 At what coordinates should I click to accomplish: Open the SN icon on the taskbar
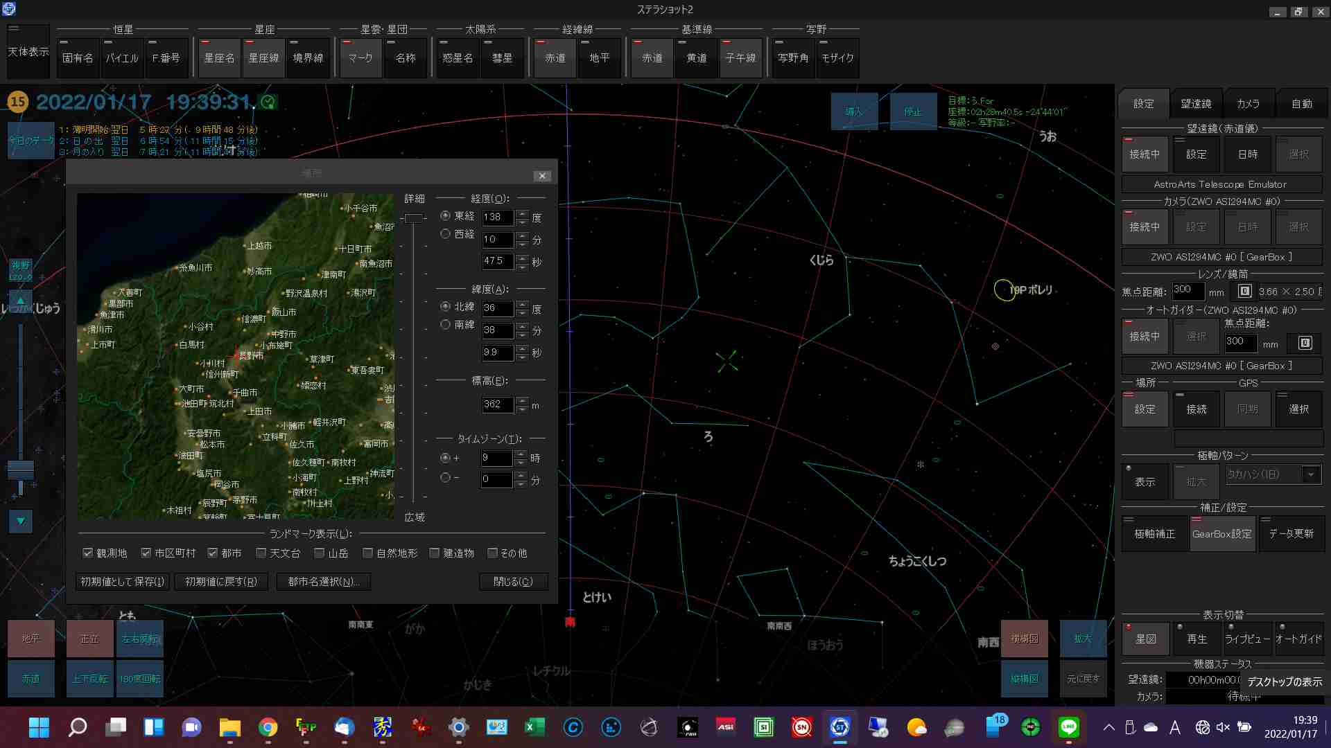tap(802, 727)
